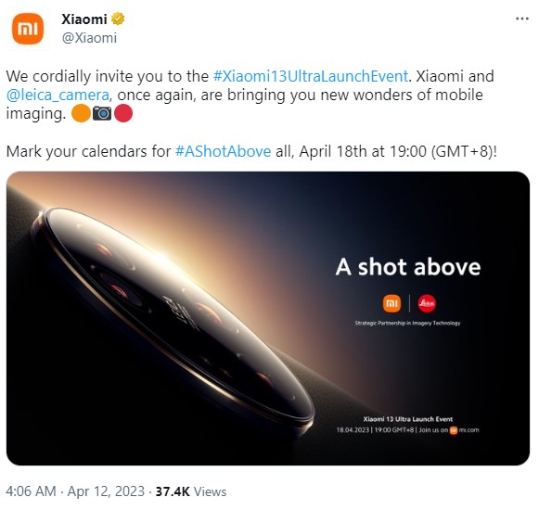Click the red Leica logo in poster
The image size is (539, 510).
tap(427, 303)
